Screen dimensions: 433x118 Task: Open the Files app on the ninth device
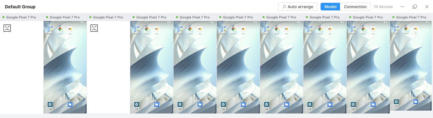373,104
